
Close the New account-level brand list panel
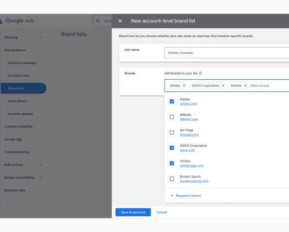(120, 21)
